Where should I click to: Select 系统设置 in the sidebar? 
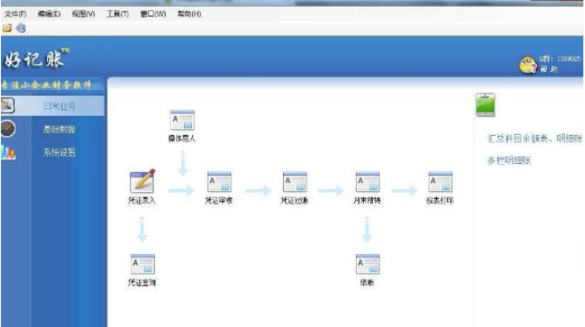pyautogui.click(x=60, y=152)
